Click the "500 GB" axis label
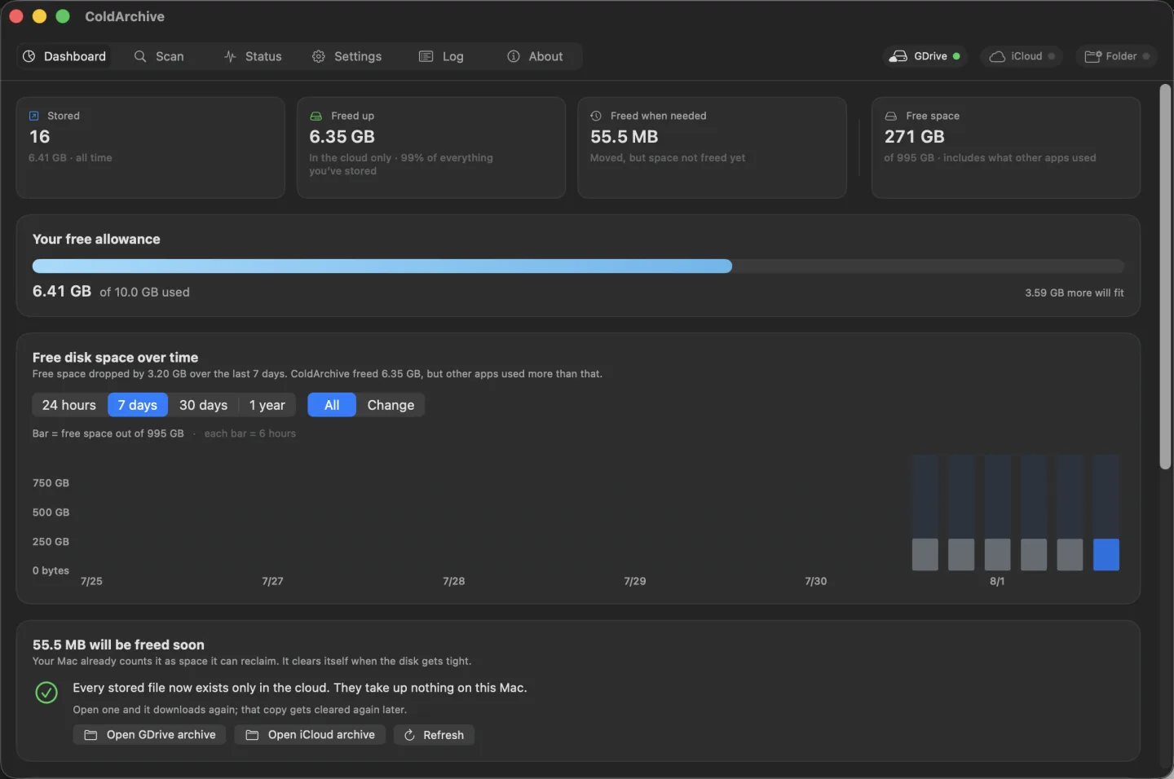Image resolution: width=1174 pixels, height=779 pixels. click(51, 513)
